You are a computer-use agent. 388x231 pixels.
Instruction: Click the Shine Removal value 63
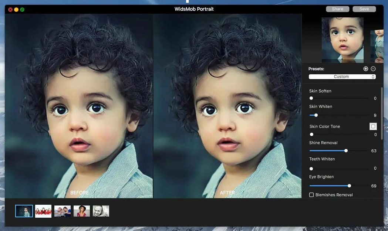coord(374,151)
